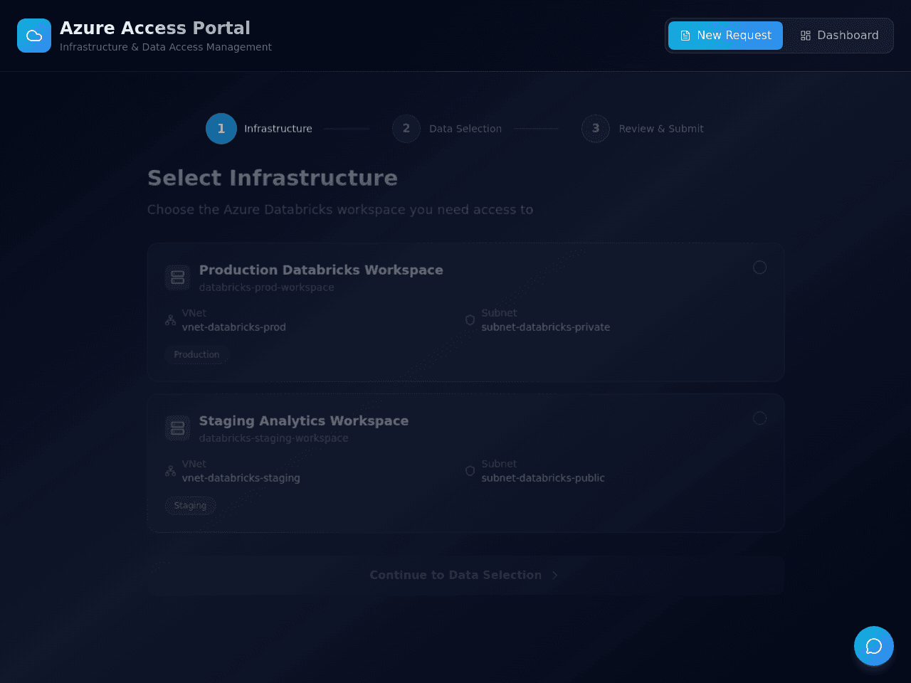
Task: Click the databricks-staging-workspace identifier text
Action: 274,438
